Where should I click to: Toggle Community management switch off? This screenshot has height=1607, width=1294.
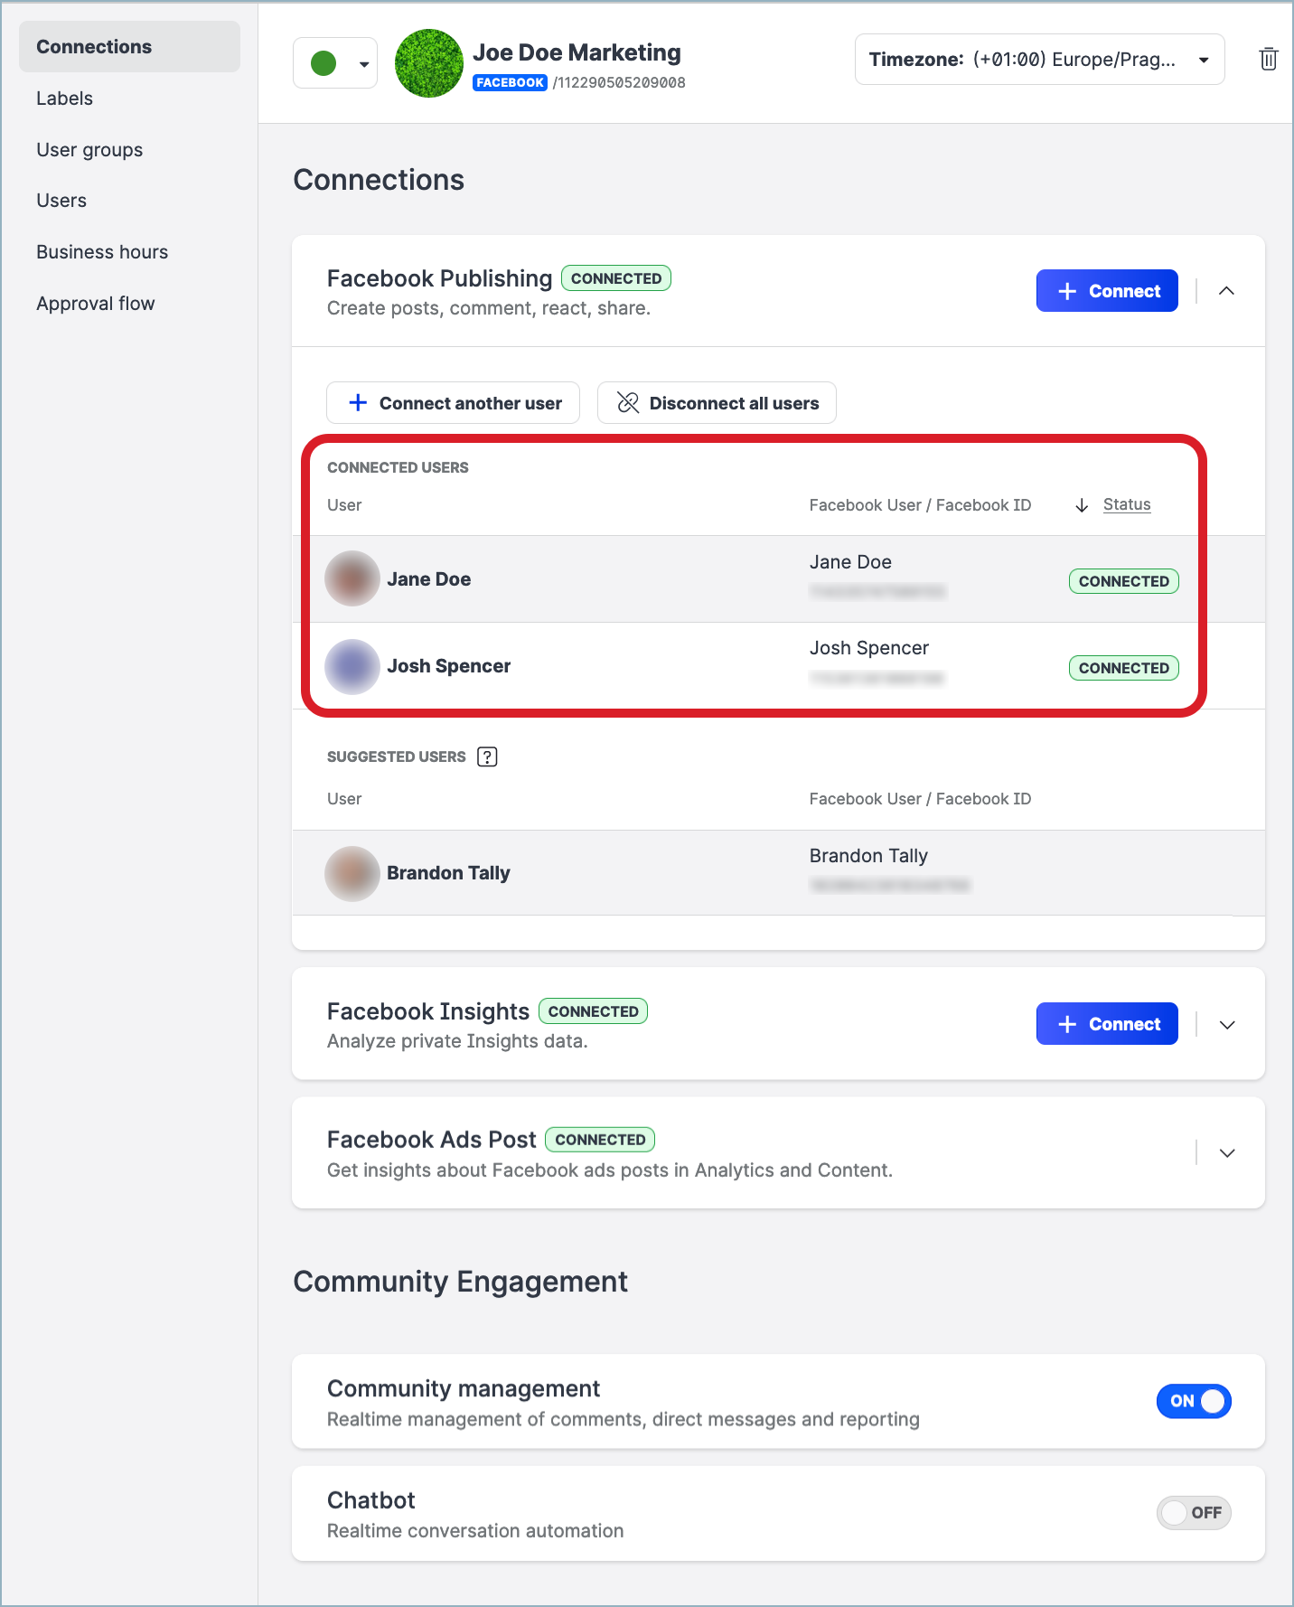click(1194, 1401)
